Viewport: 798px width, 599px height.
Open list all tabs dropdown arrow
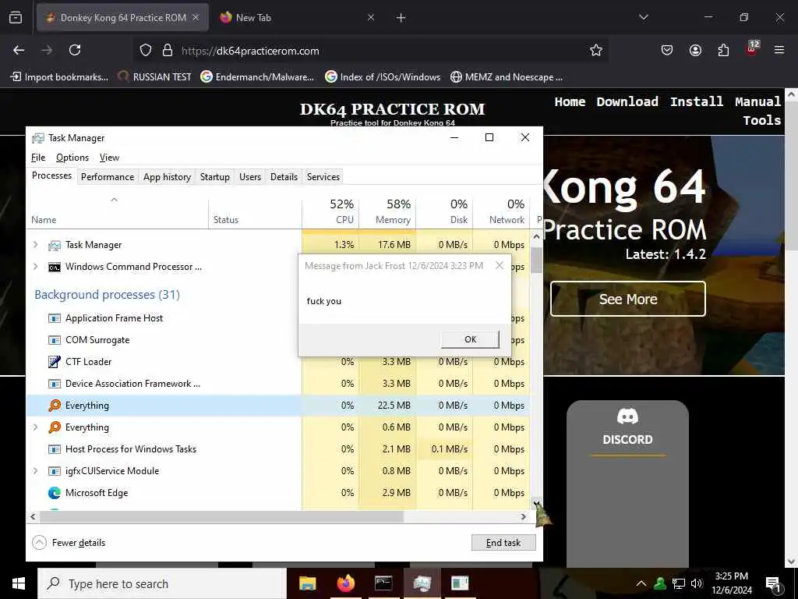643,18
